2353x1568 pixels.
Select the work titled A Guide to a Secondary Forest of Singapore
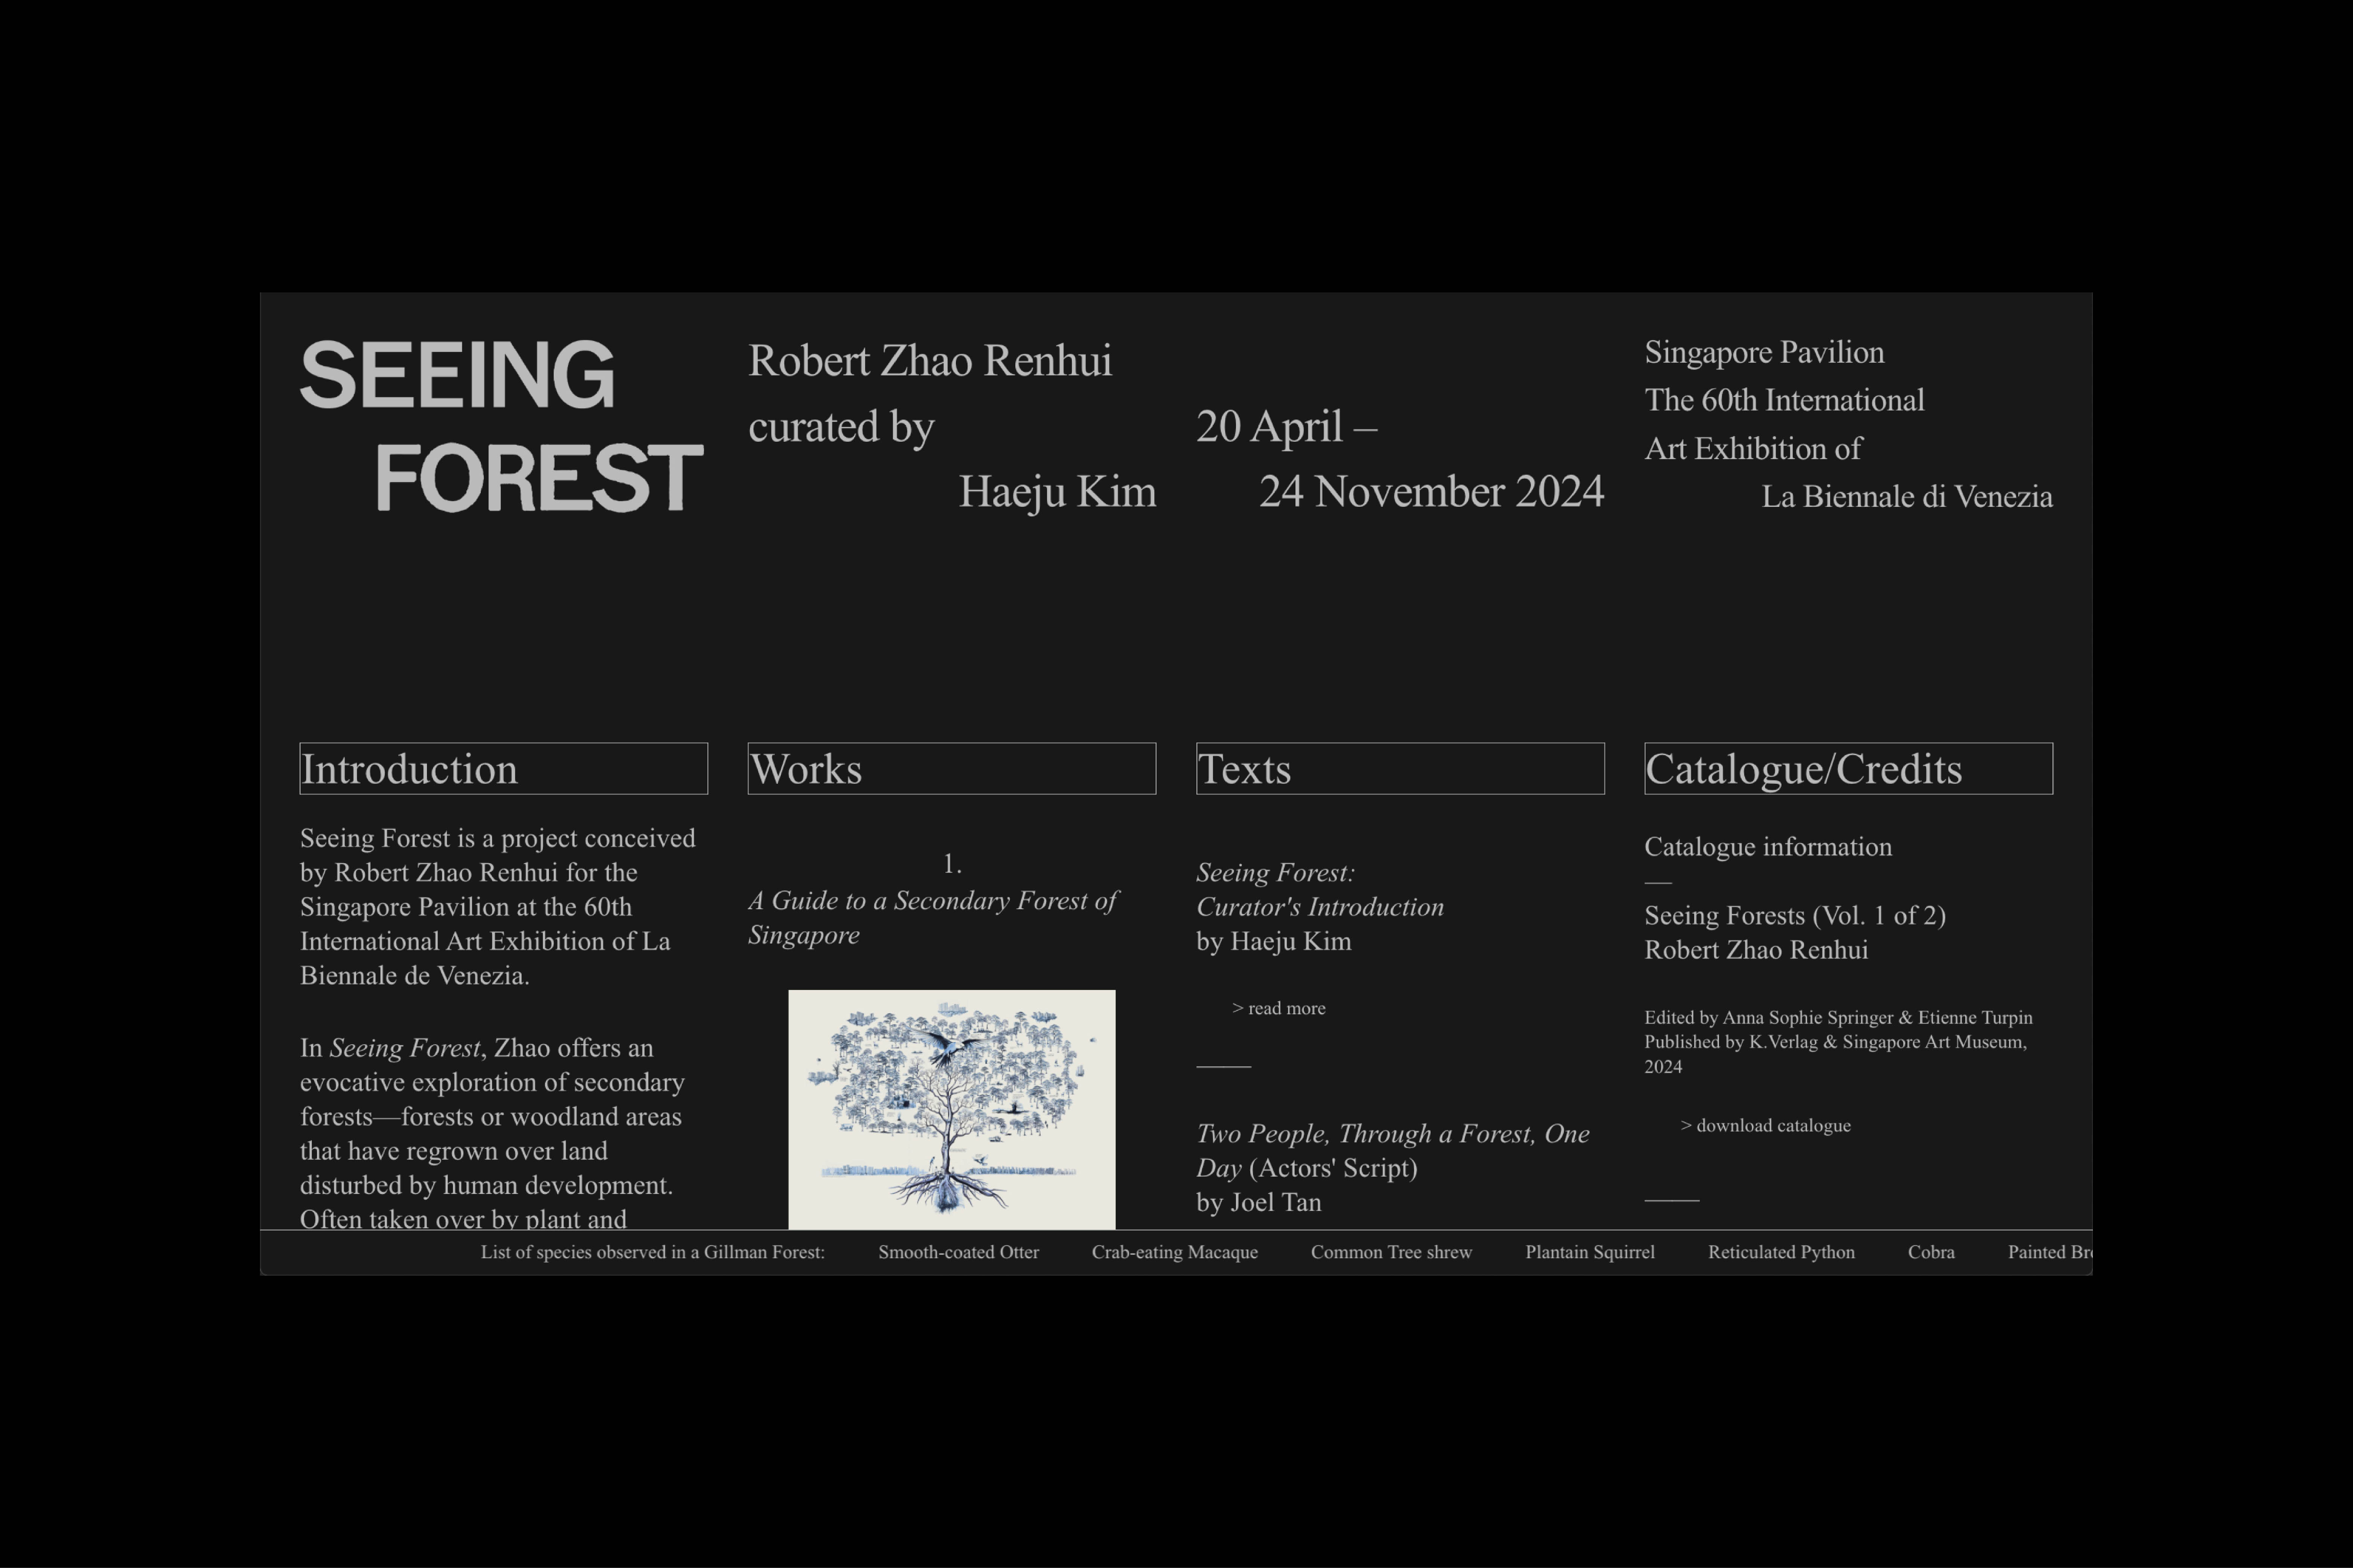933,917
